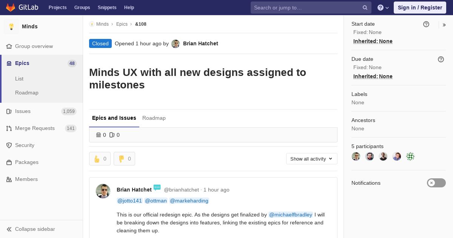Open the Groups menu

coord(82,8)
